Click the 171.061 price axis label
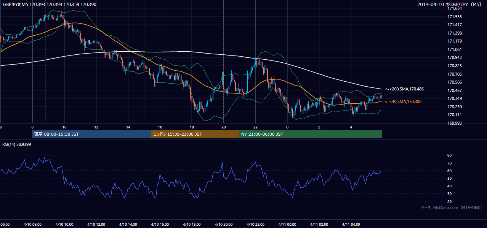This screenshot has height=228, width=487. [455, 49]
